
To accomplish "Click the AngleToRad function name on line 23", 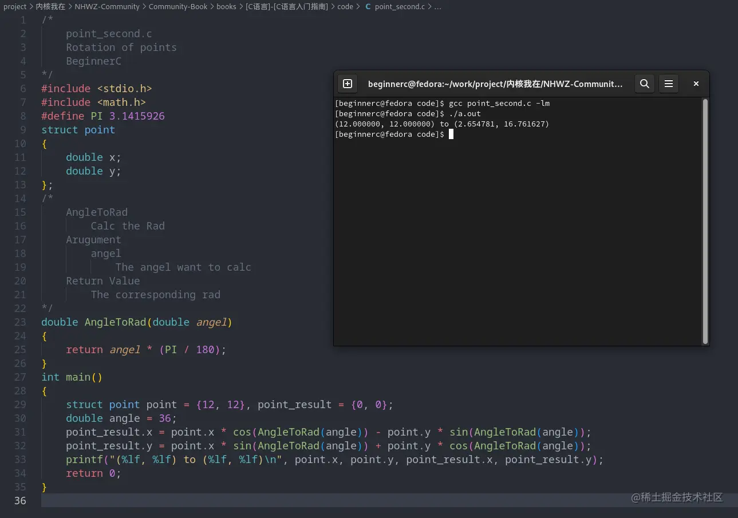I will coord(115,322).
